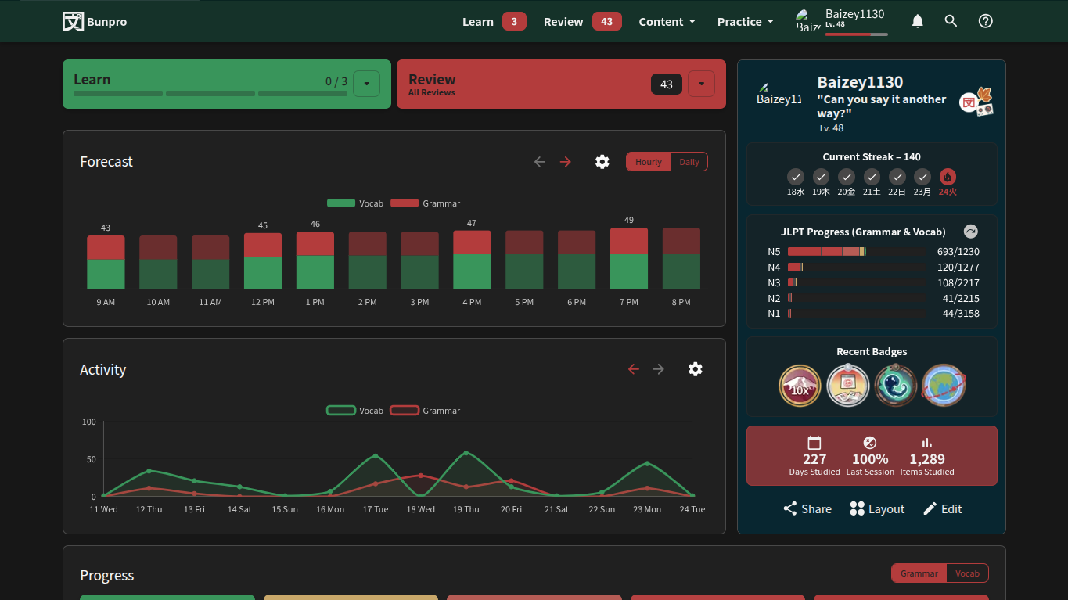Image resolution: width=1068 pixels, height=600 pixels.
Task: Go to previous Activity period arrow
Action: (x=634, y=369)
